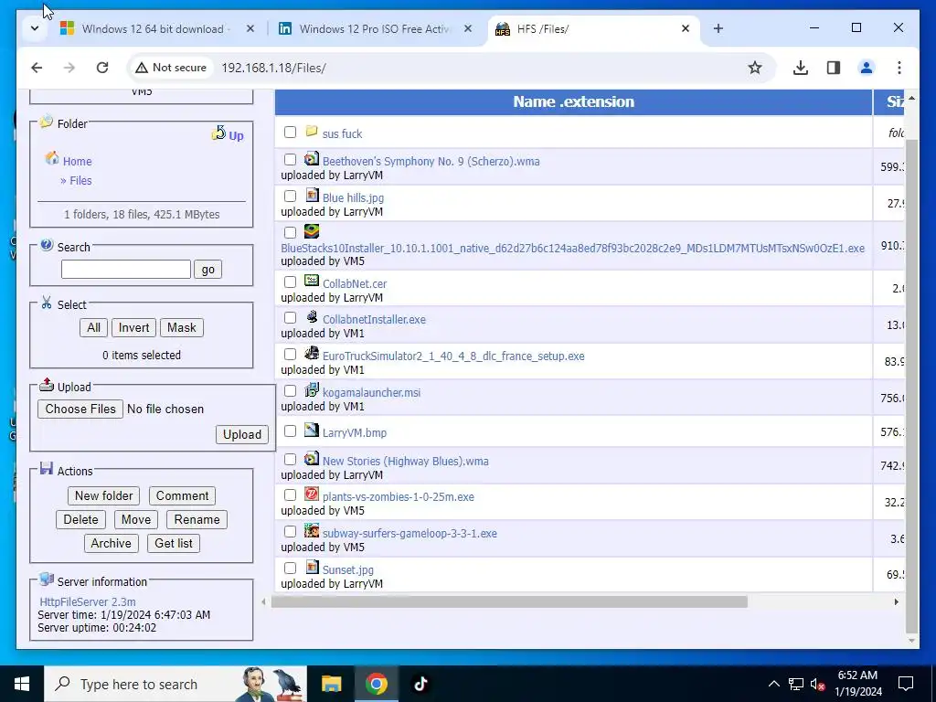Click the address bar URL
The width and height of the screenshot is (936, 702).
[274, 68]
